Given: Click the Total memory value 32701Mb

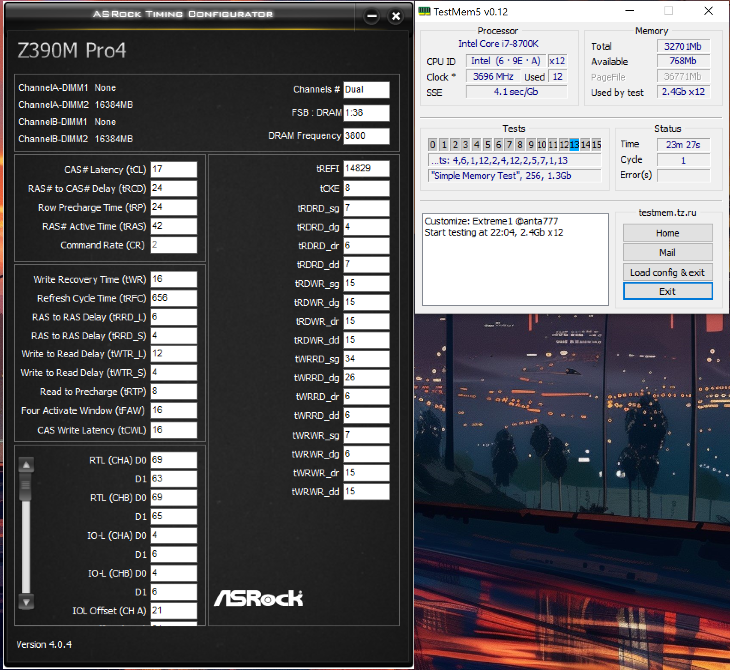Looking at the screenshot, I should click(x=683, y=46).
